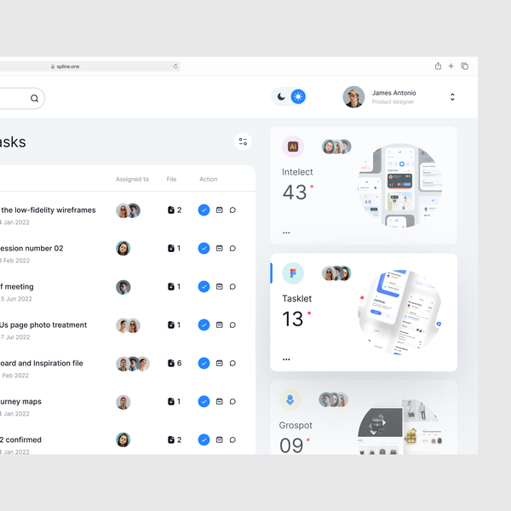Image resolution: width=511 pixels, height=511 pixels.
Task: Click the Grospot app icon
Action: coord(290,400)
